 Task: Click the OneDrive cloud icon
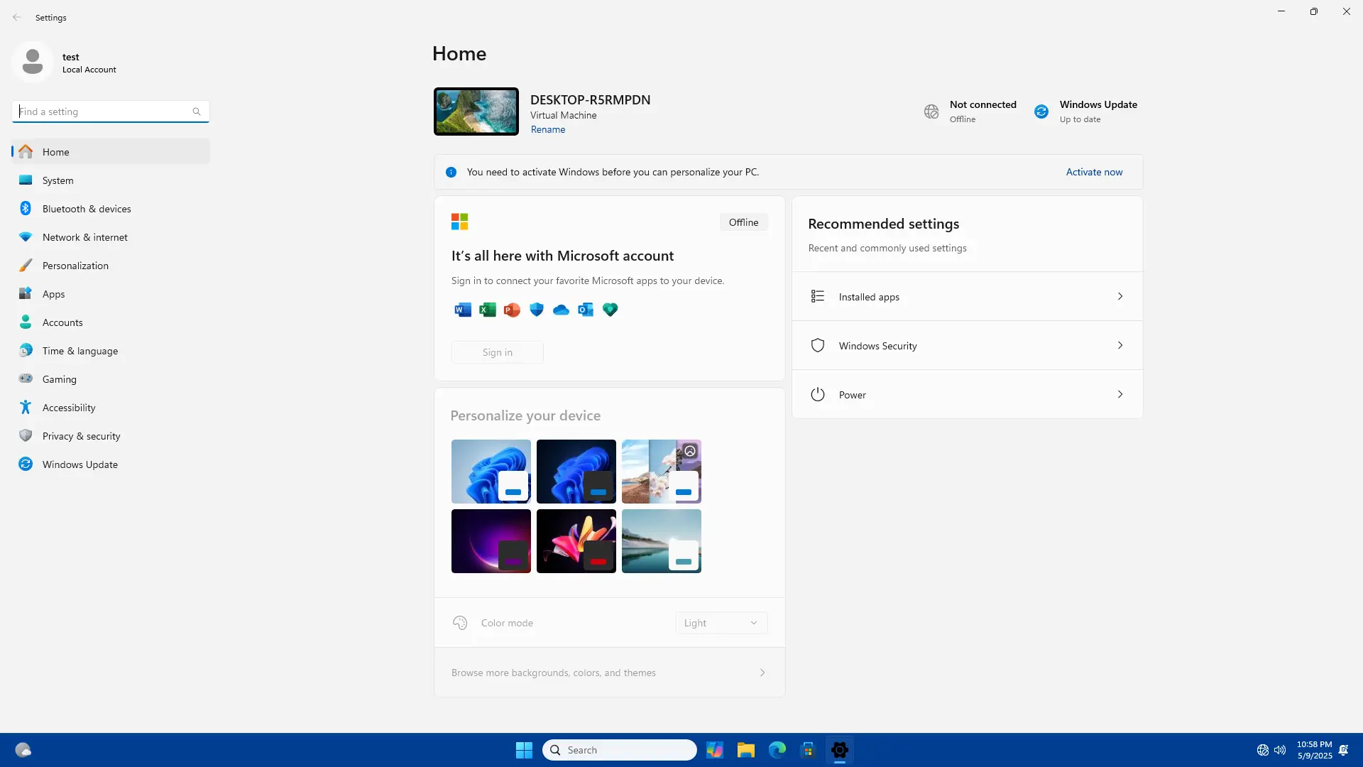[561, 310]
